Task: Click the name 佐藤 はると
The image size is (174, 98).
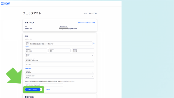Action: [x=29, y=29]
